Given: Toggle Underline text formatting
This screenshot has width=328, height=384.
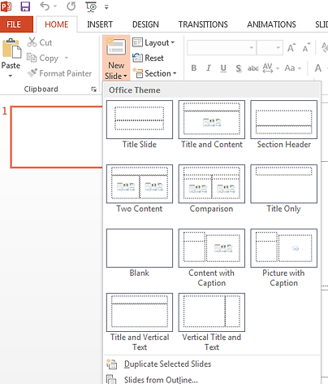Looking at the screenshot, I should click(223, 68).
